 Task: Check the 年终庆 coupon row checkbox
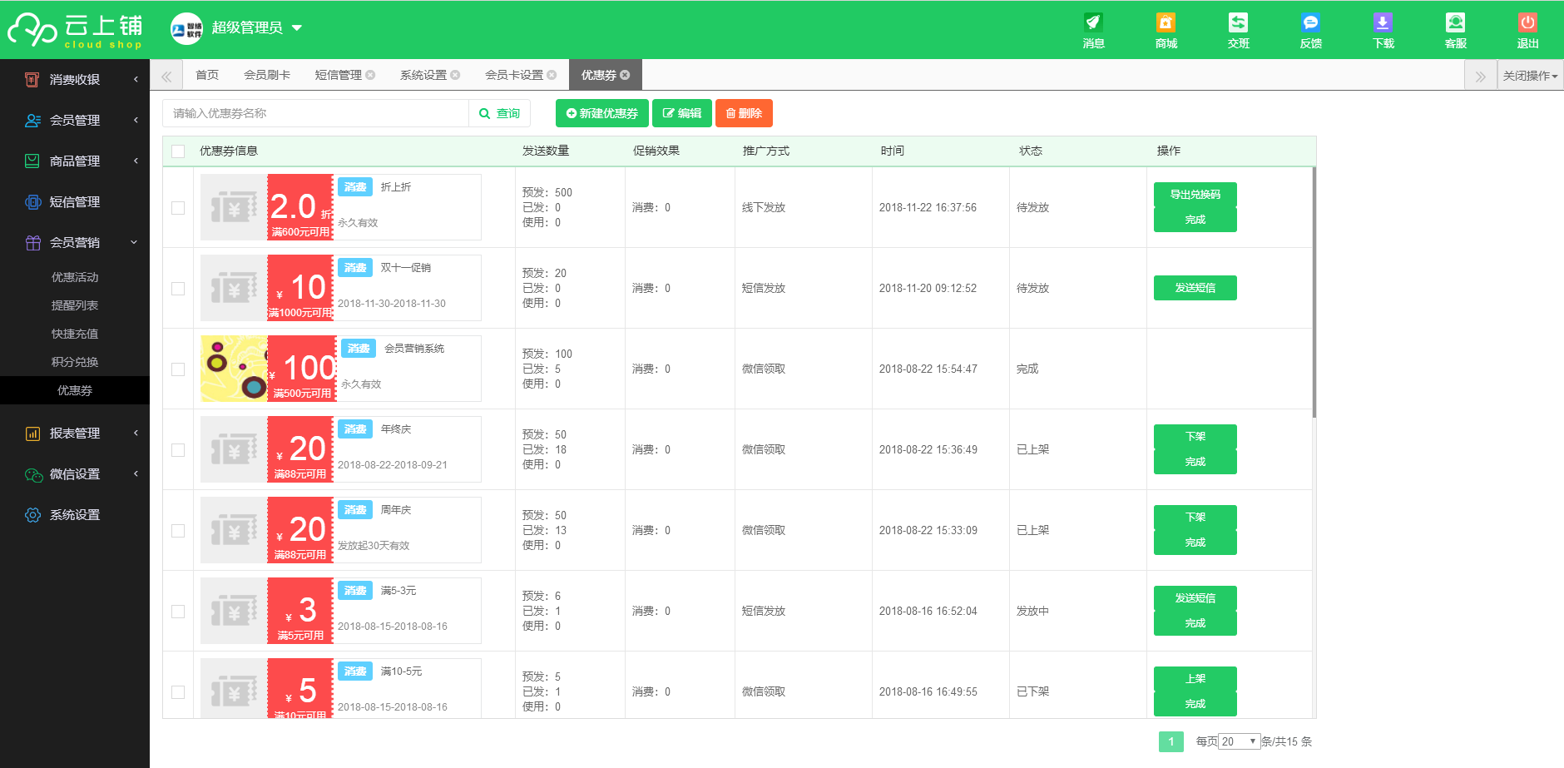click(178, 450)
